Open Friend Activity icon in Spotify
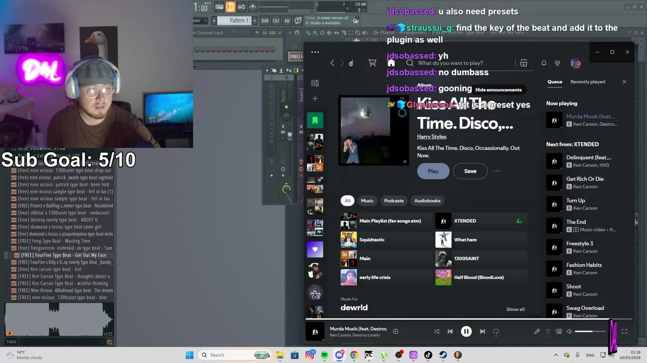Image resolution: width=647 pixels, height=363 pixels. point(557,63)
